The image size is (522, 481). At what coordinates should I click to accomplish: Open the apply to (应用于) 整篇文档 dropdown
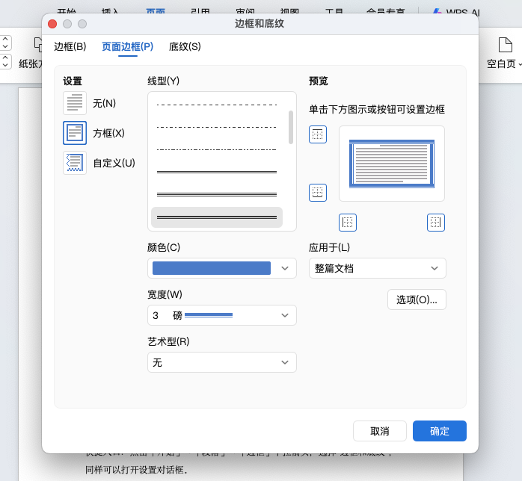click(378, 268)
